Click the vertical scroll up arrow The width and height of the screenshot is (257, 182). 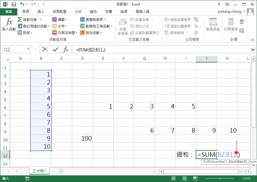(x=253, y=59)
